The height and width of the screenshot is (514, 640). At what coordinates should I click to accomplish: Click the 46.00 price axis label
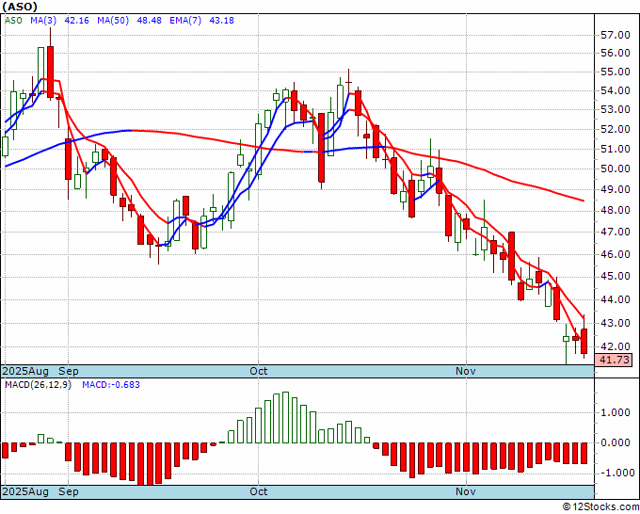(x=616, y=254)
